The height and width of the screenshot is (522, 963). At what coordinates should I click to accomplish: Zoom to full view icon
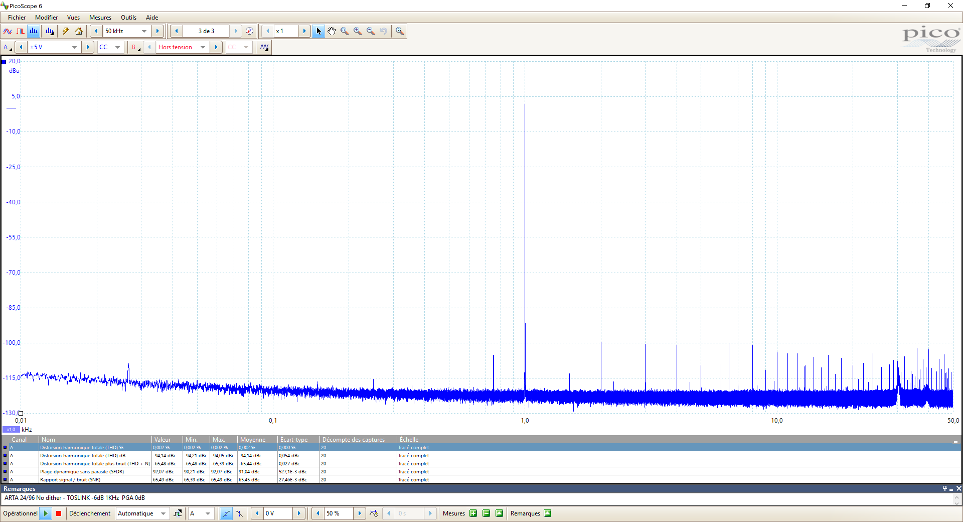pos(399,31)
